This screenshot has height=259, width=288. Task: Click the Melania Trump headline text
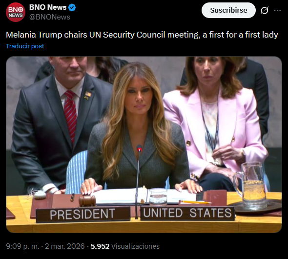click(142, 35)
